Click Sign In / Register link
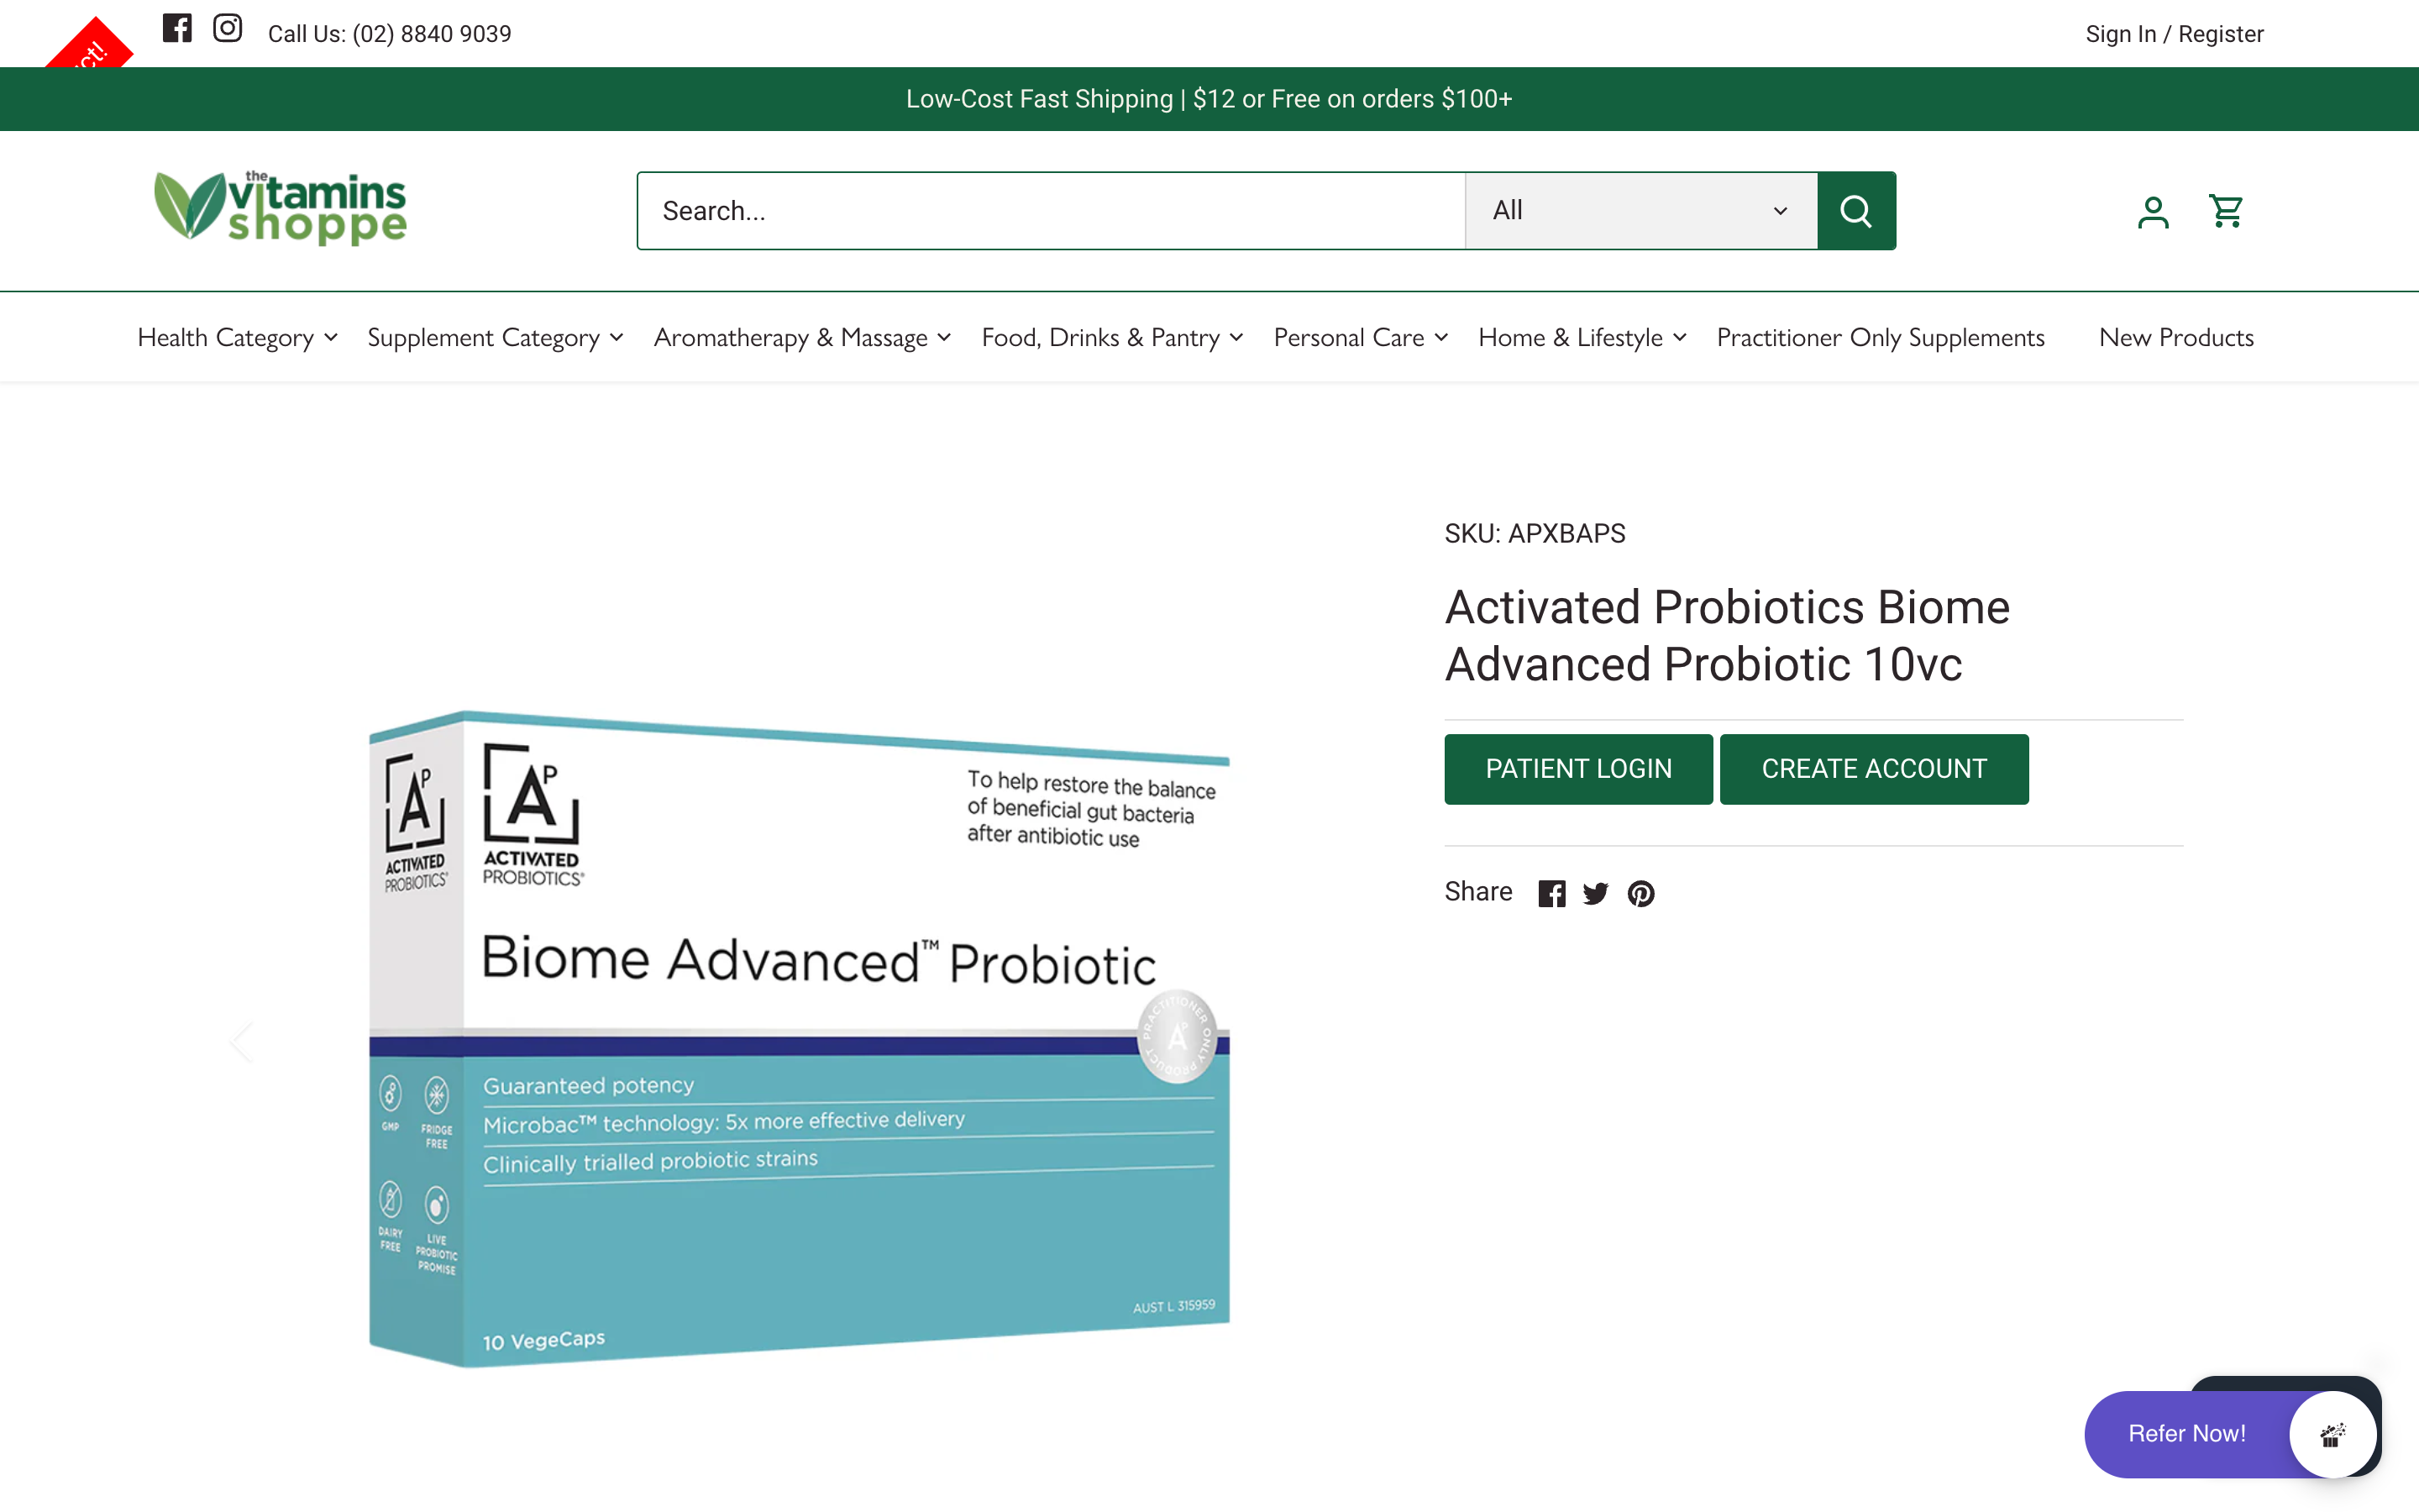This screenshot has width=2419, height=1512. [x=2174, y=34]
